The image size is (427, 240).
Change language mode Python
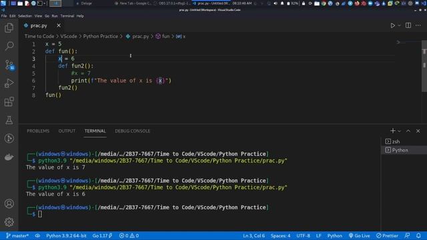point(334,235)
